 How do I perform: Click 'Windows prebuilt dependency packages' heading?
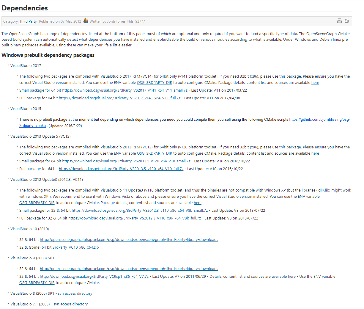48,55
